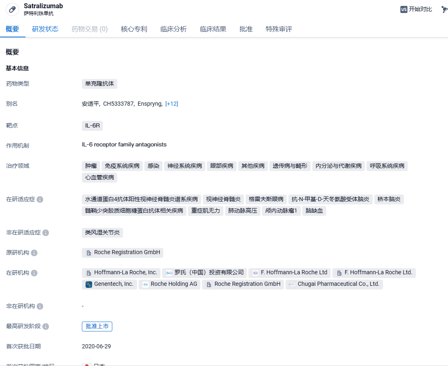This screenshot has height=366, width=448.
Task: Click the 感染 tag
Action: pyautogui.click(x=153, y=166)
